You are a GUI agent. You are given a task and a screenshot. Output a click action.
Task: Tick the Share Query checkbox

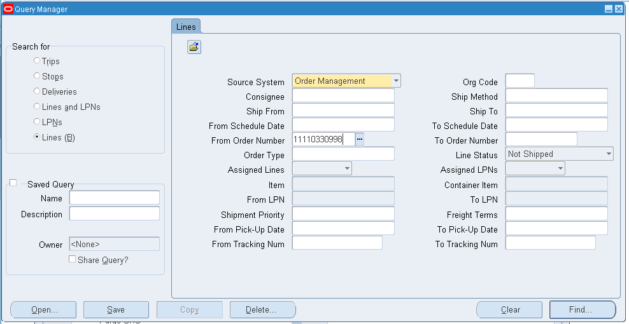[x=72, y=259]
